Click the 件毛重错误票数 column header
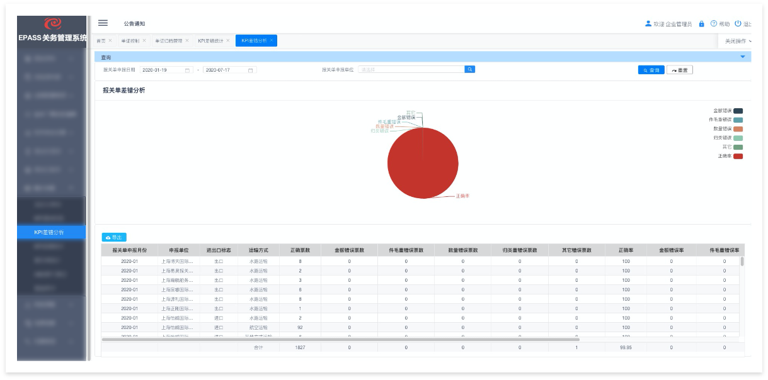768x380 pixels. pyautogui.click(x=406, y=250)
